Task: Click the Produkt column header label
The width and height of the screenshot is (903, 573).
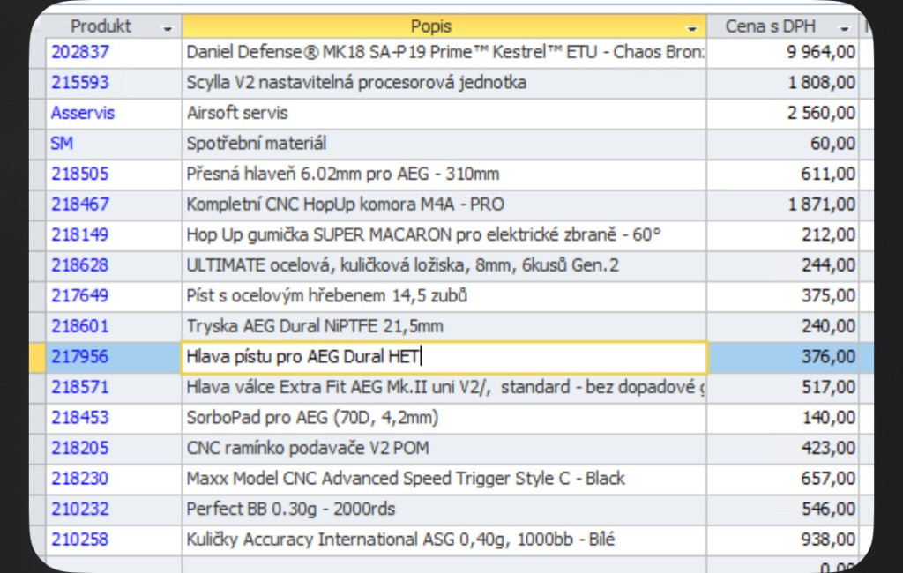Action: [x=101, y=26]
